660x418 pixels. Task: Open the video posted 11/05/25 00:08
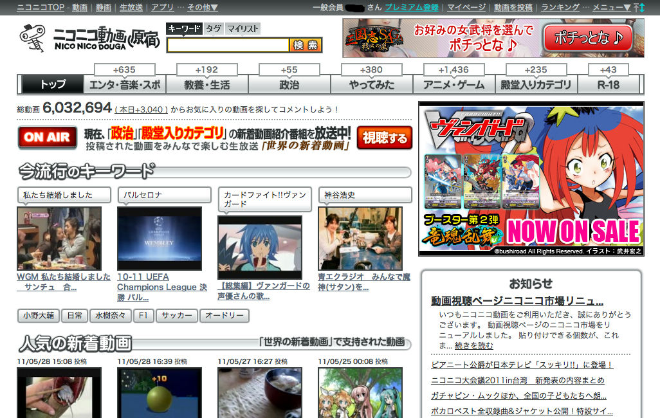coord(360,393)
